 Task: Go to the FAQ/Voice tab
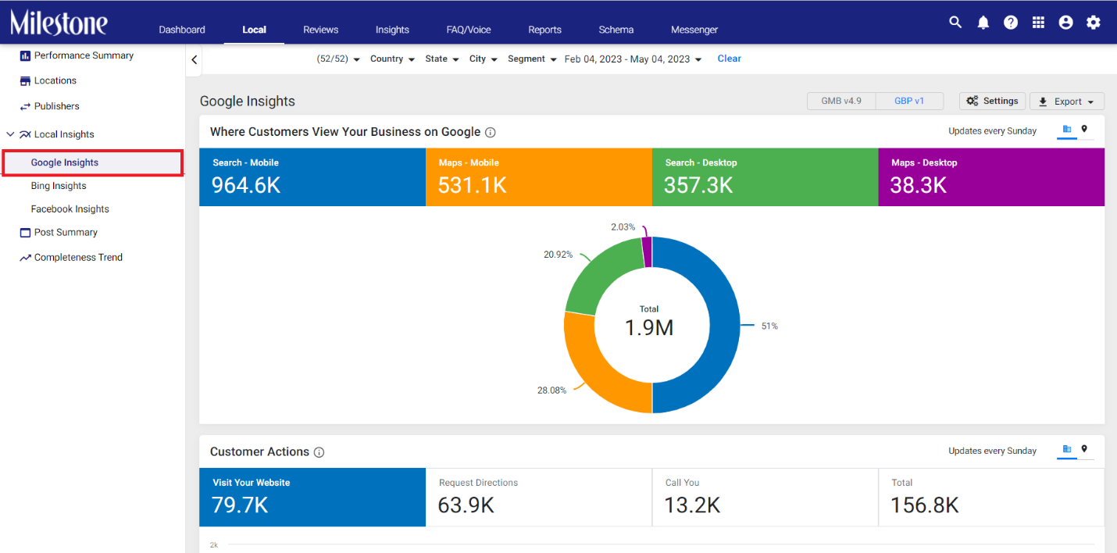(469, 30)
